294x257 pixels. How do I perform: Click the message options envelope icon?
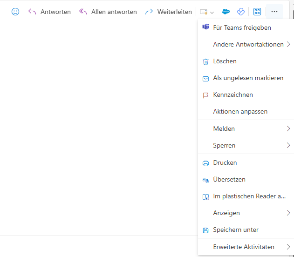pyautogui.click(x=204, y=12)
